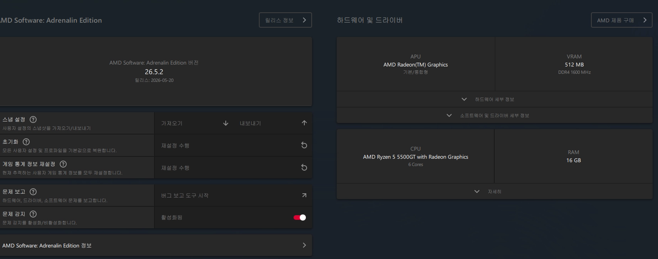Screen dimensions: 658x259
Task: Click the 가져오기 import down-arrow icon
Action: 226,123
